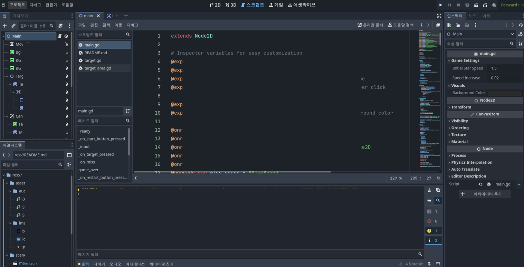
Task: Go to previous edited script arrow
Action: pyautogui.click(x=421, y=25)
